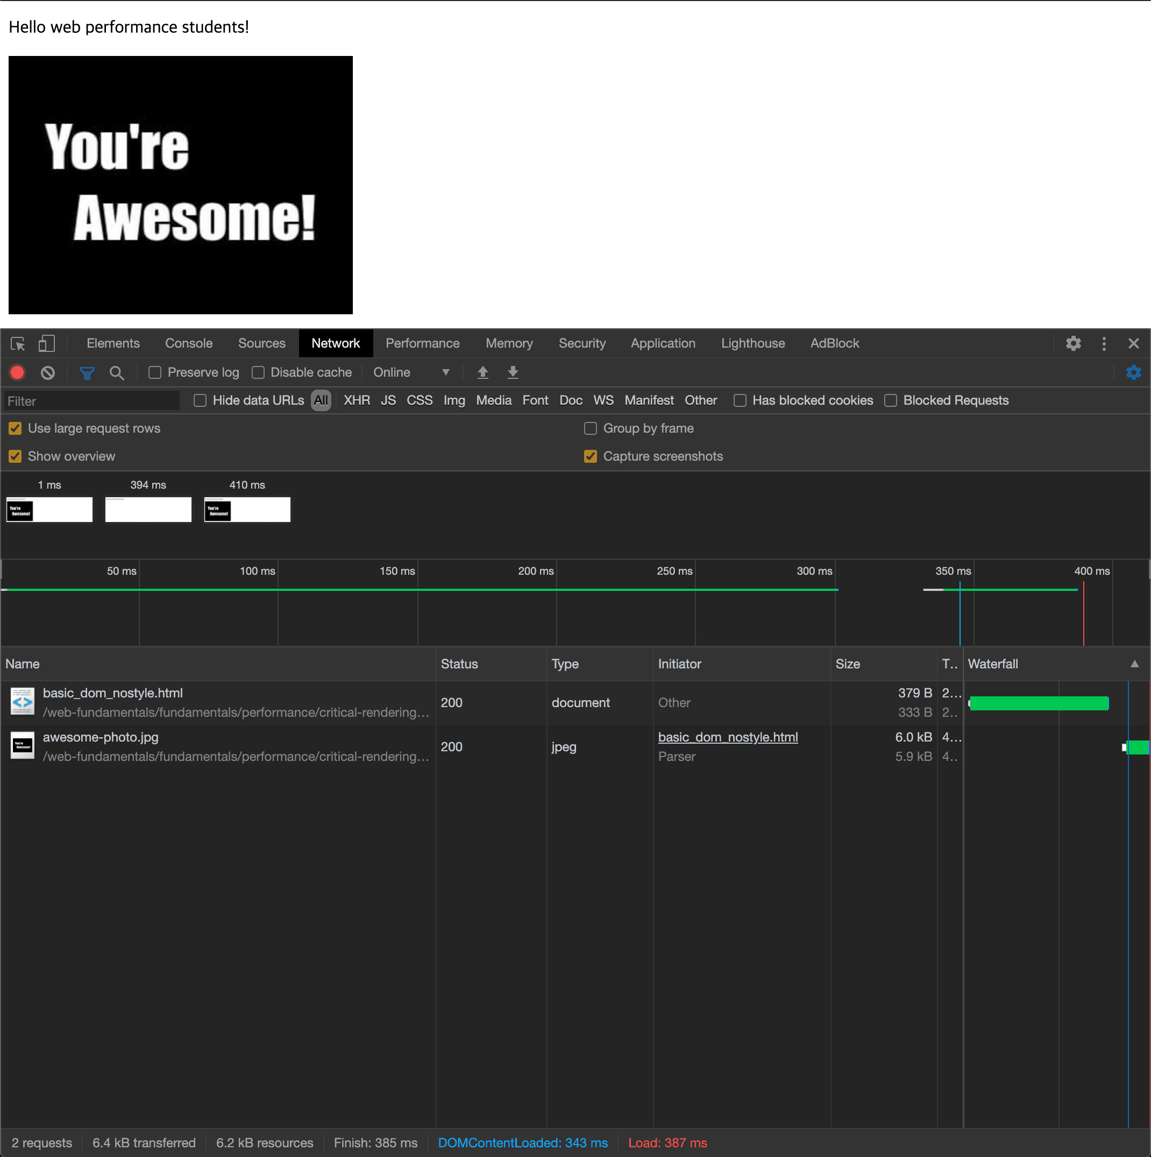Click the inspect element picker icon

[x=17, y=344]
